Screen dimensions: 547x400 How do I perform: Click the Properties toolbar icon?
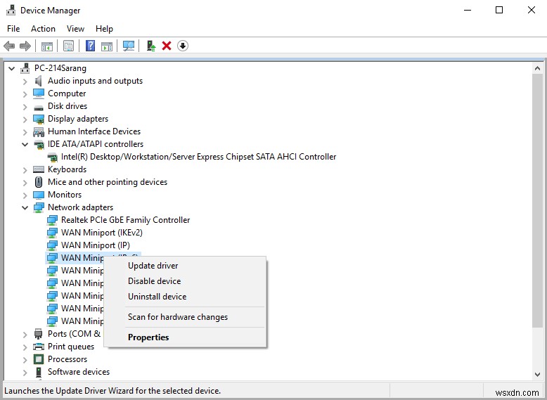point(68,46)
